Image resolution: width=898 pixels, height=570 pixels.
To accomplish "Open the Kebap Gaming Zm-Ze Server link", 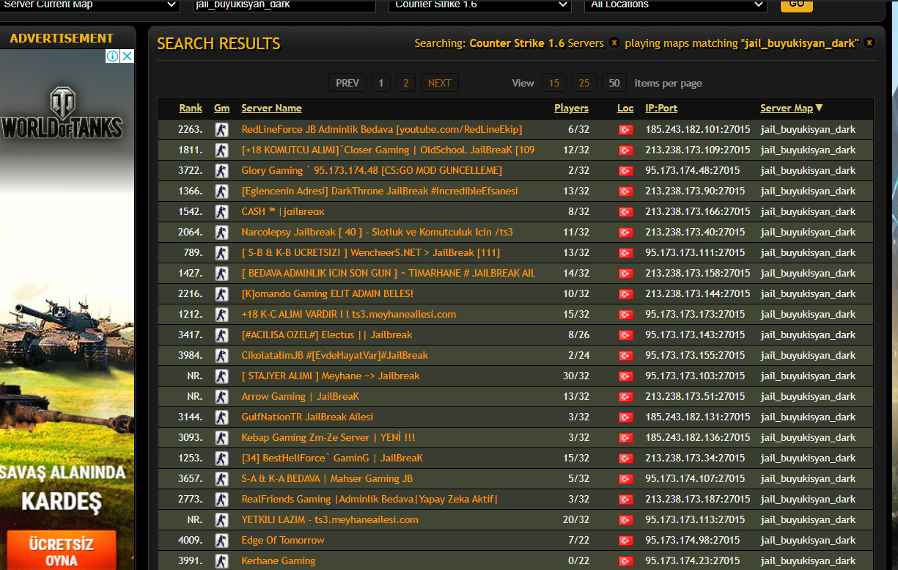I will (328, 437).
